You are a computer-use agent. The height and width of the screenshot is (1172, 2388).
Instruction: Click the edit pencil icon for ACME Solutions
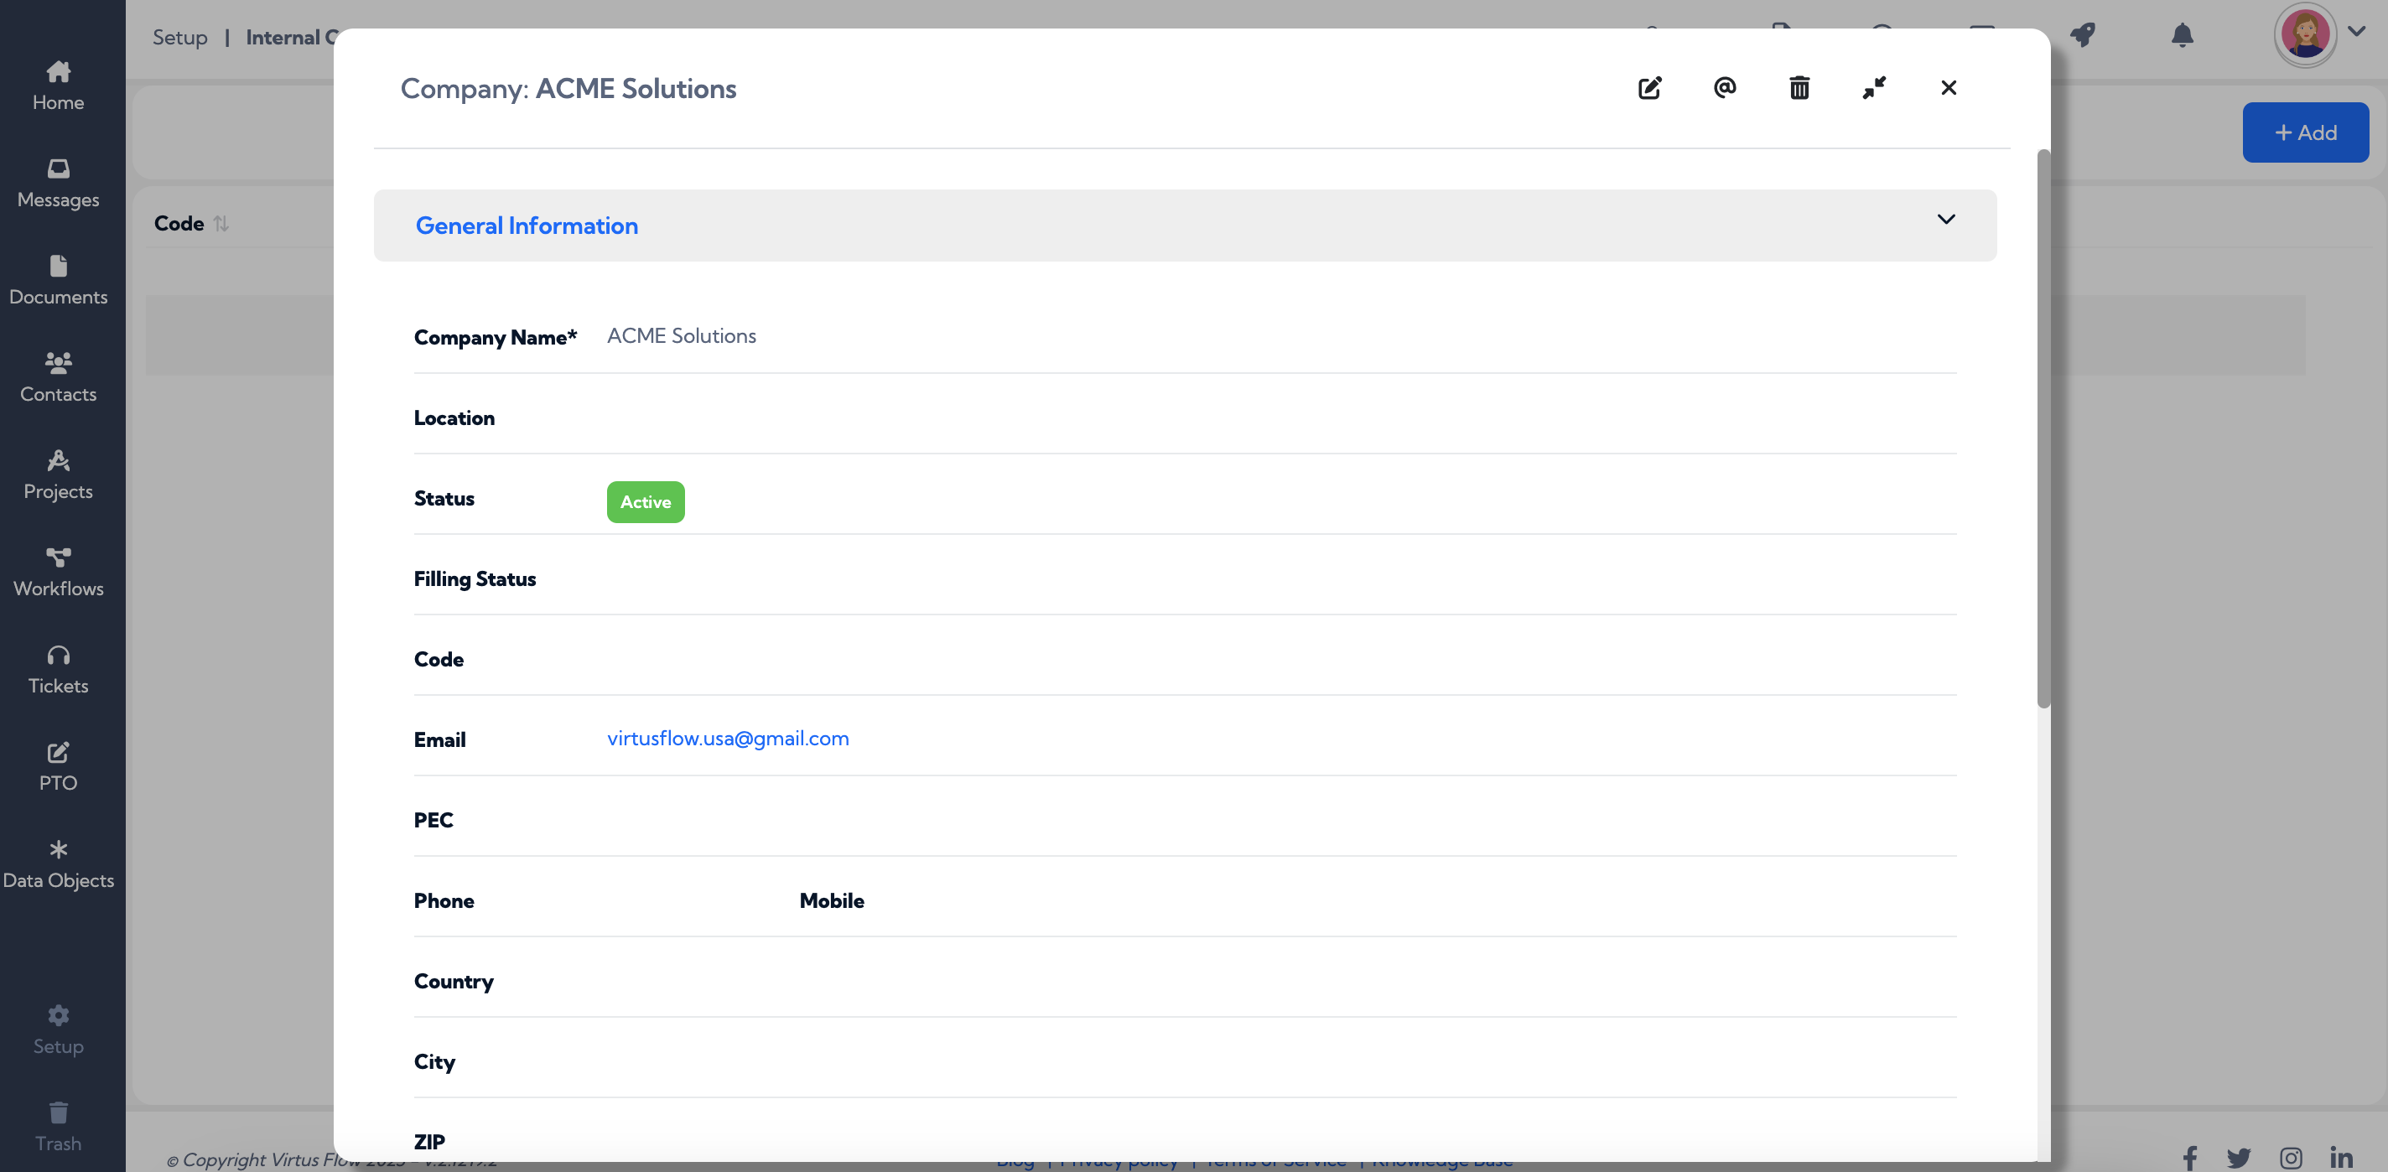point(1650,88)
